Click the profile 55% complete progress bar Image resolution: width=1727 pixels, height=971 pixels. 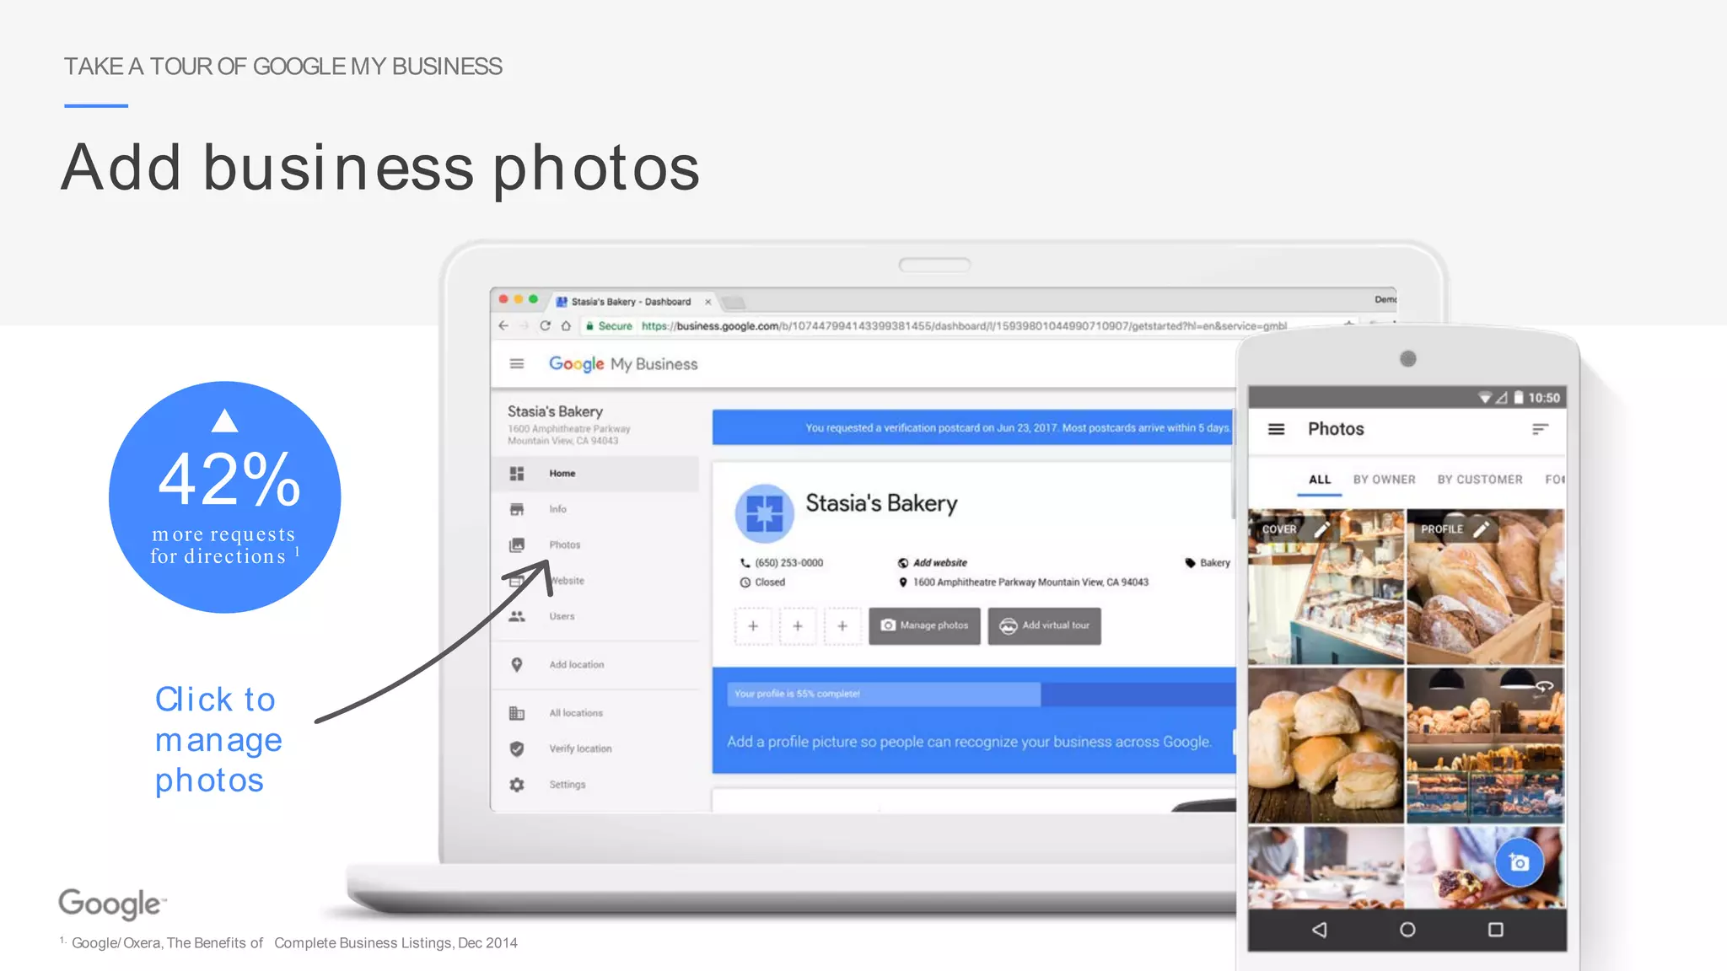coord(981,694)
